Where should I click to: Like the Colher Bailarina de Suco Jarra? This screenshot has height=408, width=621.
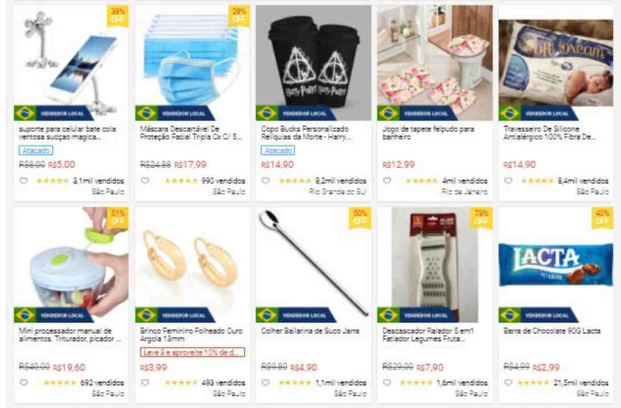pos(265,383)
